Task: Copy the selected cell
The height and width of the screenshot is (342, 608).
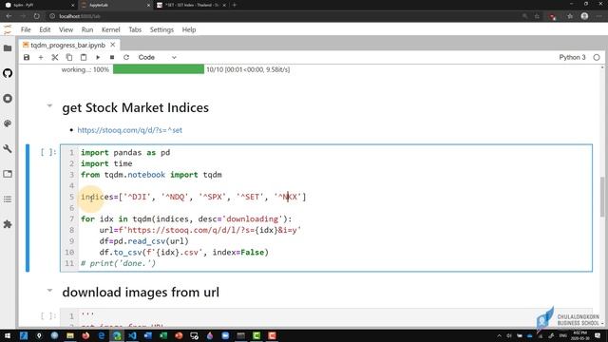Action: (69, 57)
